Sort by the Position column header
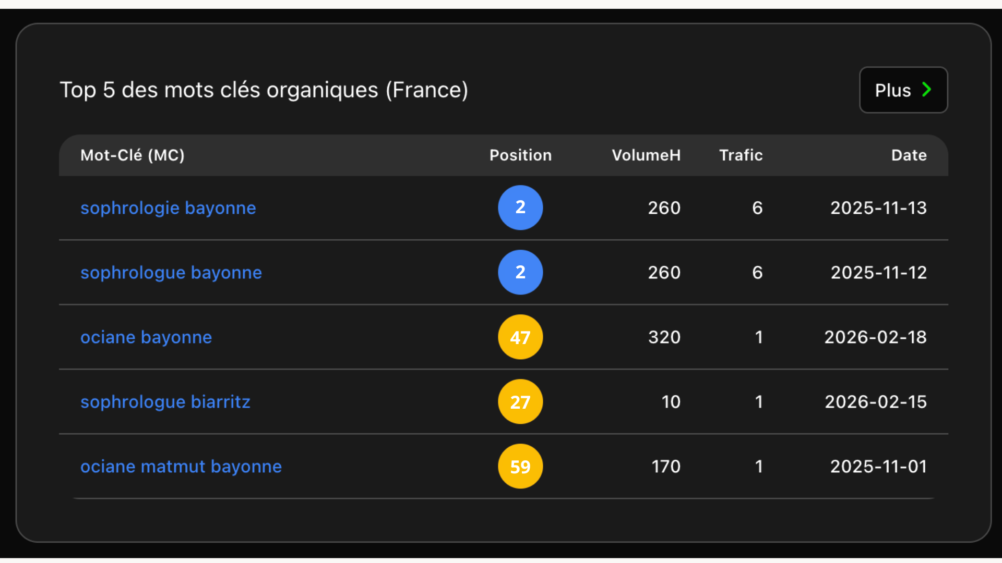This screenshot has width=1002, height=563. tap(520, 155)
